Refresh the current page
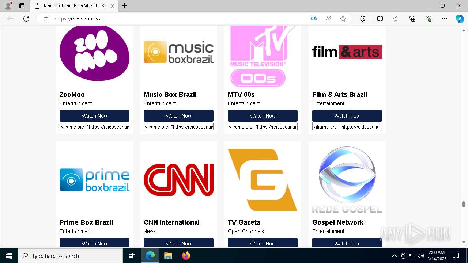 tap(26, 19)
